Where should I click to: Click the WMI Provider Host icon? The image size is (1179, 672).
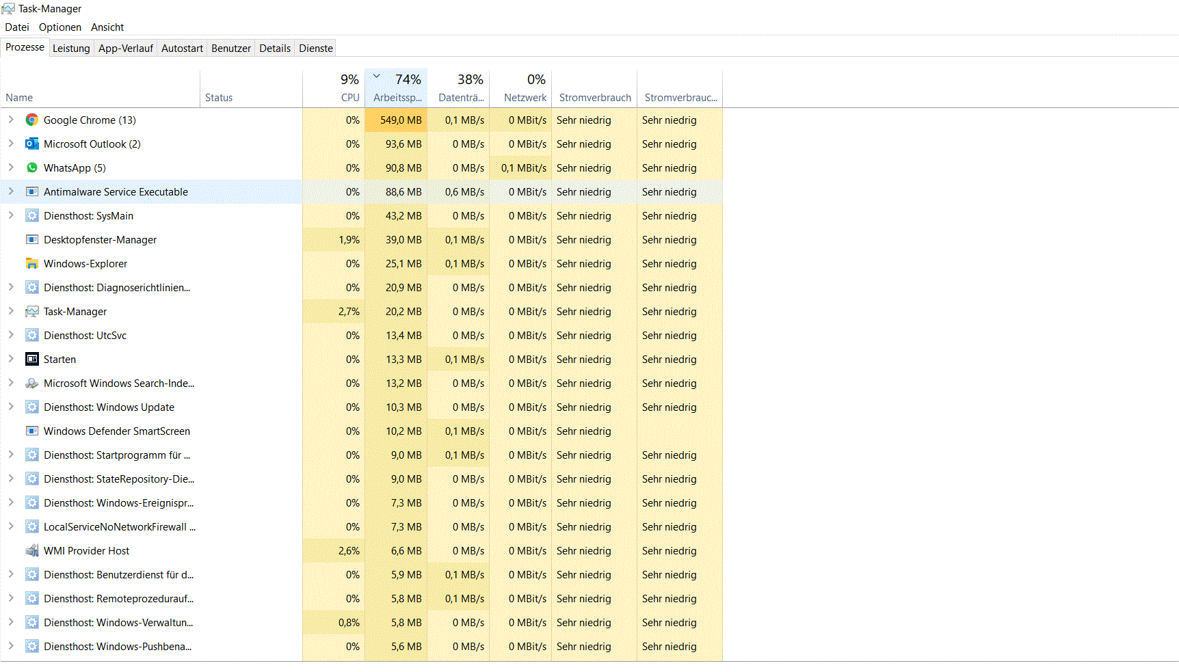[x=32, y=551]
